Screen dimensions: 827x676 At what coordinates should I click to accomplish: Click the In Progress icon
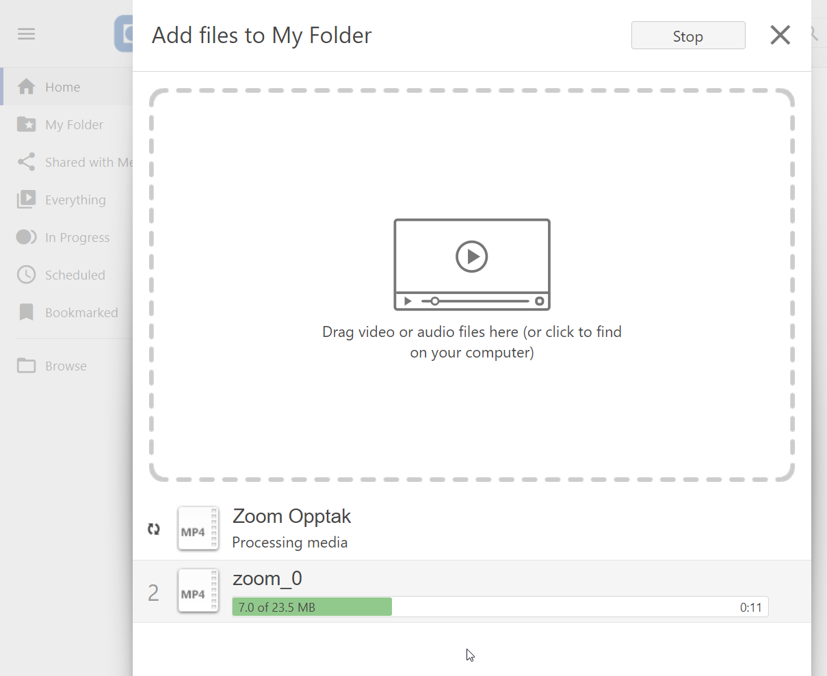27,237
